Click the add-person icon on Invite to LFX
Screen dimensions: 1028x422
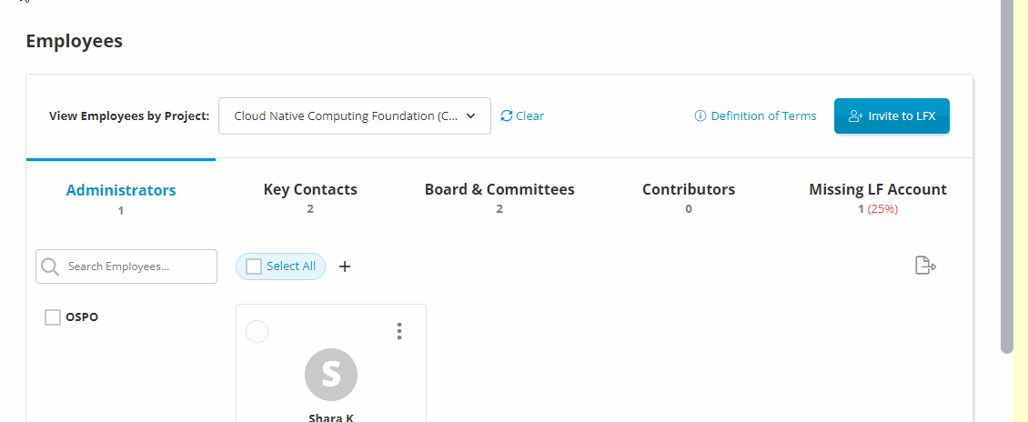(855, 116)
